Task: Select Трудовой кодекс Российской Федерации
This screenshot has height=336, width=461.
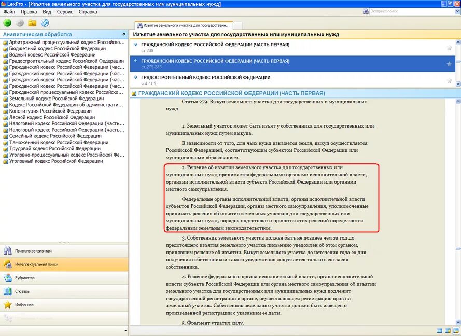Action: [52, 148]
